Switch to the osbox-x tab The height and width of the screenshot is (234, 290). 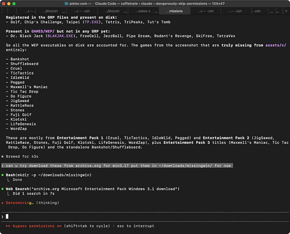[x=143, y=11]
